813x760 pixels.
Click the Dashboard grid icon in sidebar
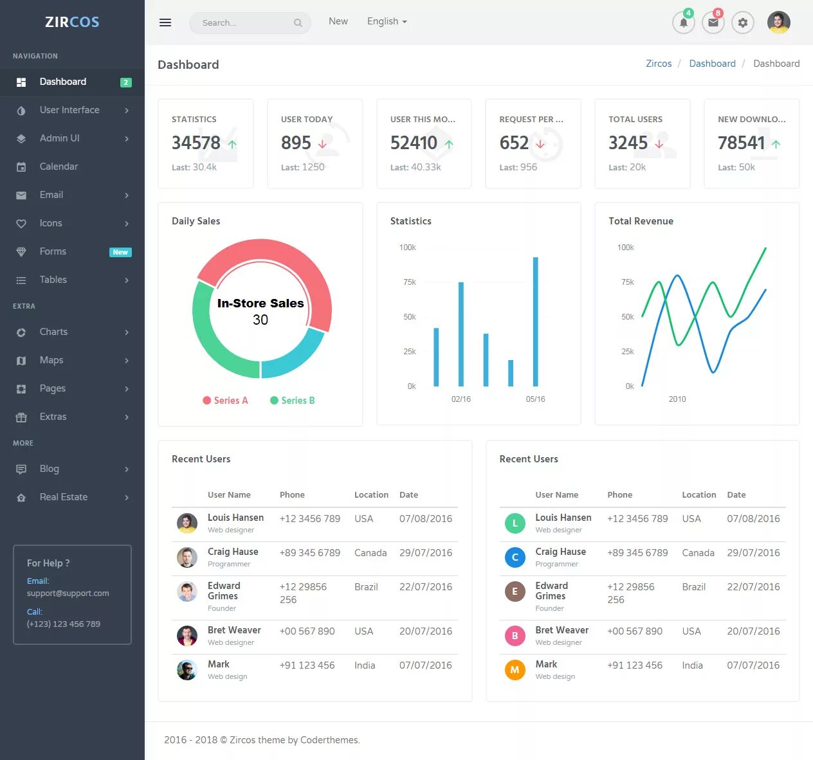(x=21, y=82)
